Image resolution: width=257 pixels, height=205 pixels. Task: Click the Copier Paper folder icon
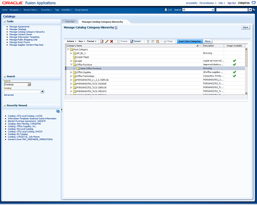point(75,57)
